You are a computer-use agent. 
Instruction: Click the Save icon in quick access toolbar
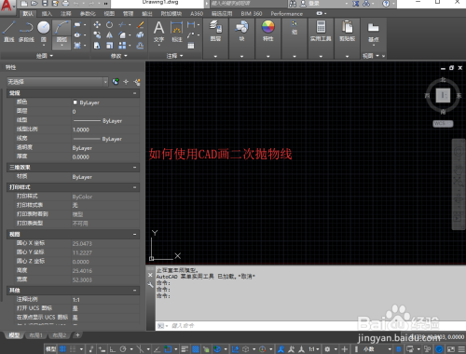click(45, 4)
